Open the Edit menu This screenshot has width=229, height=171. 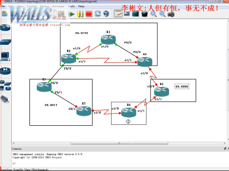pos(11,6)
